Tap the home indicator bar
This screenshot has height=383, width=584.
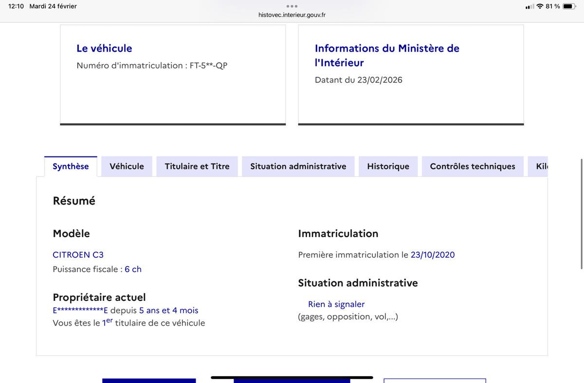(292, 378)
